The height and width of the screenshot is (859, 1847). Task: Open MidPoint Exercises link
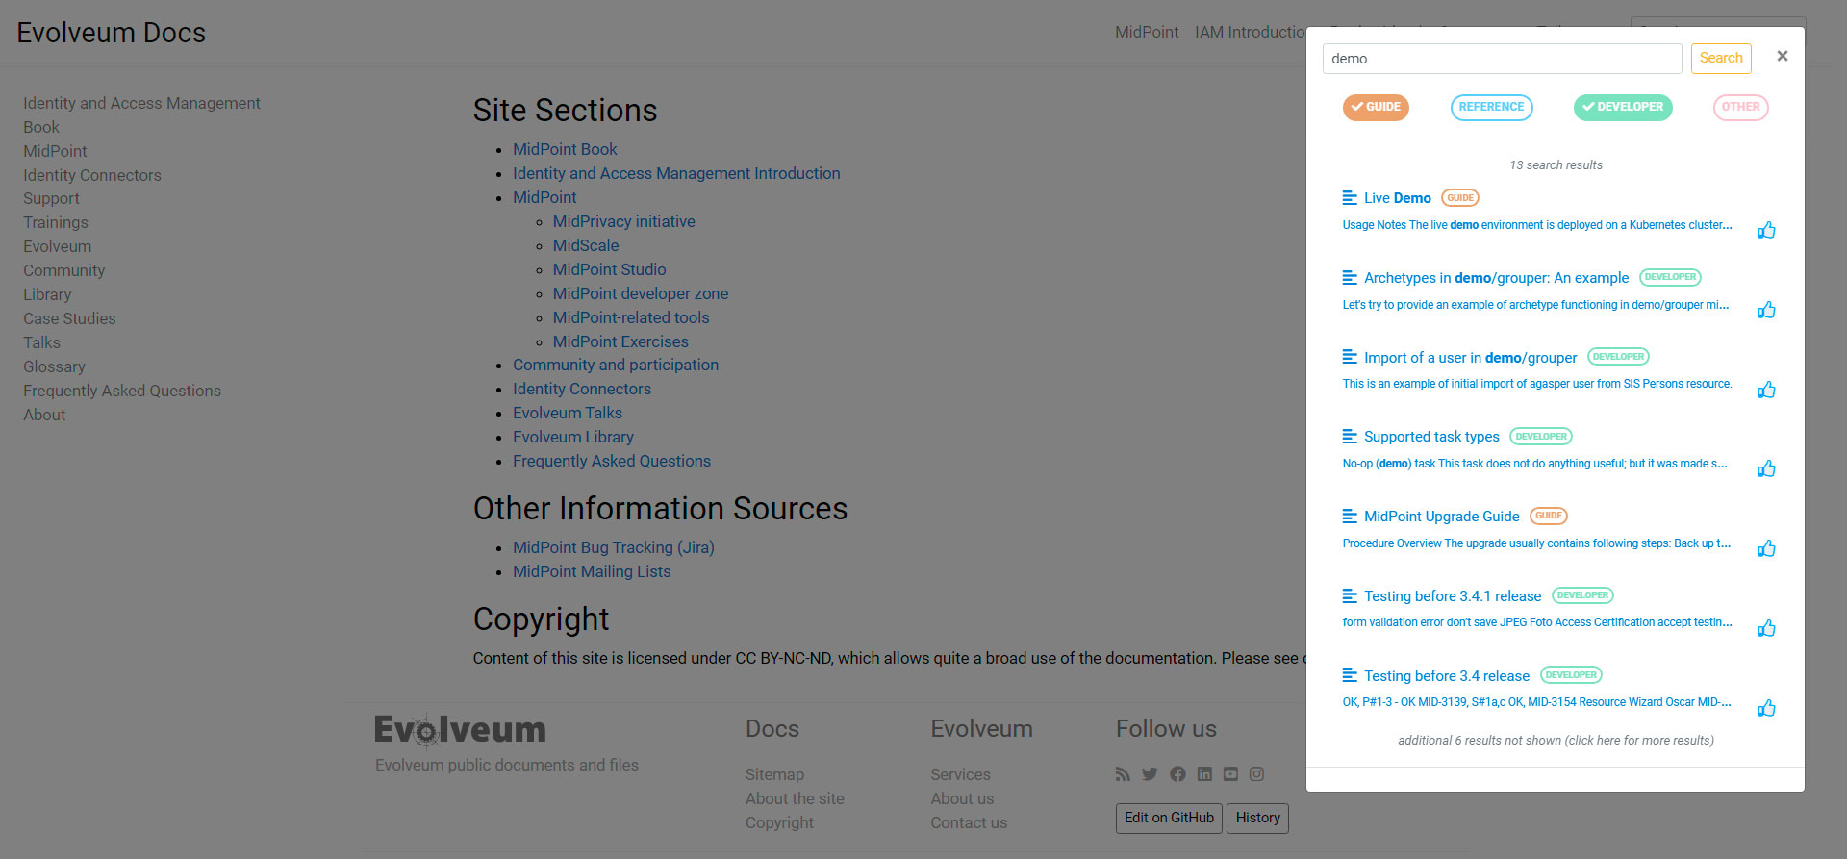[x=620, y=341]
